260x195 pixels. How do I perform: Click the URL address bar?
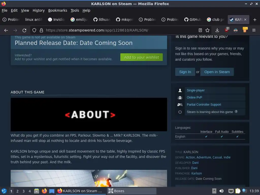click(x=121, y=30)
